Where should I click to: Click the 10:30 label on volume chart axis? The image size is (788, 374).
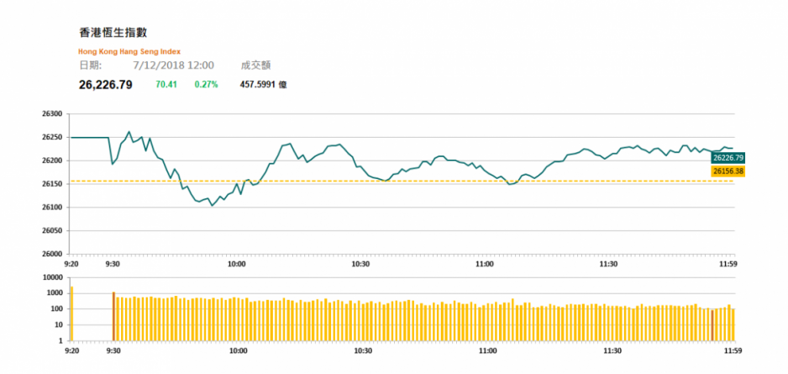click(363, 350)
